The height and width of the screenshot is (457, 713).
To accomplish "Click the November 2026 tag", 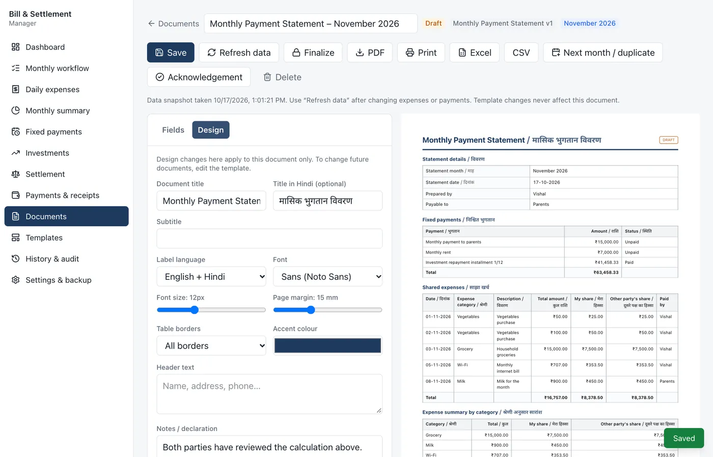I will click(590, 23).
